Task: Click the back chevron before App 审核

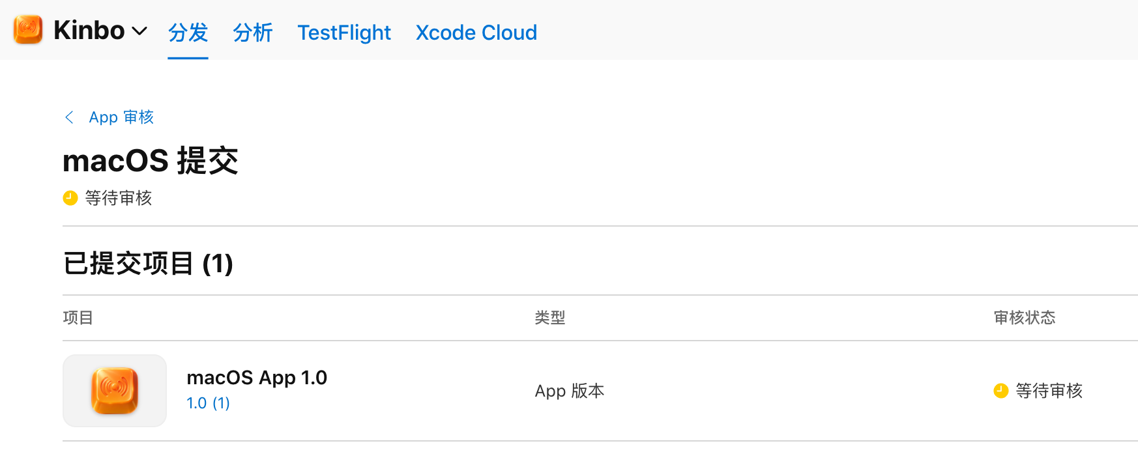Action: (x=69, y=117)
